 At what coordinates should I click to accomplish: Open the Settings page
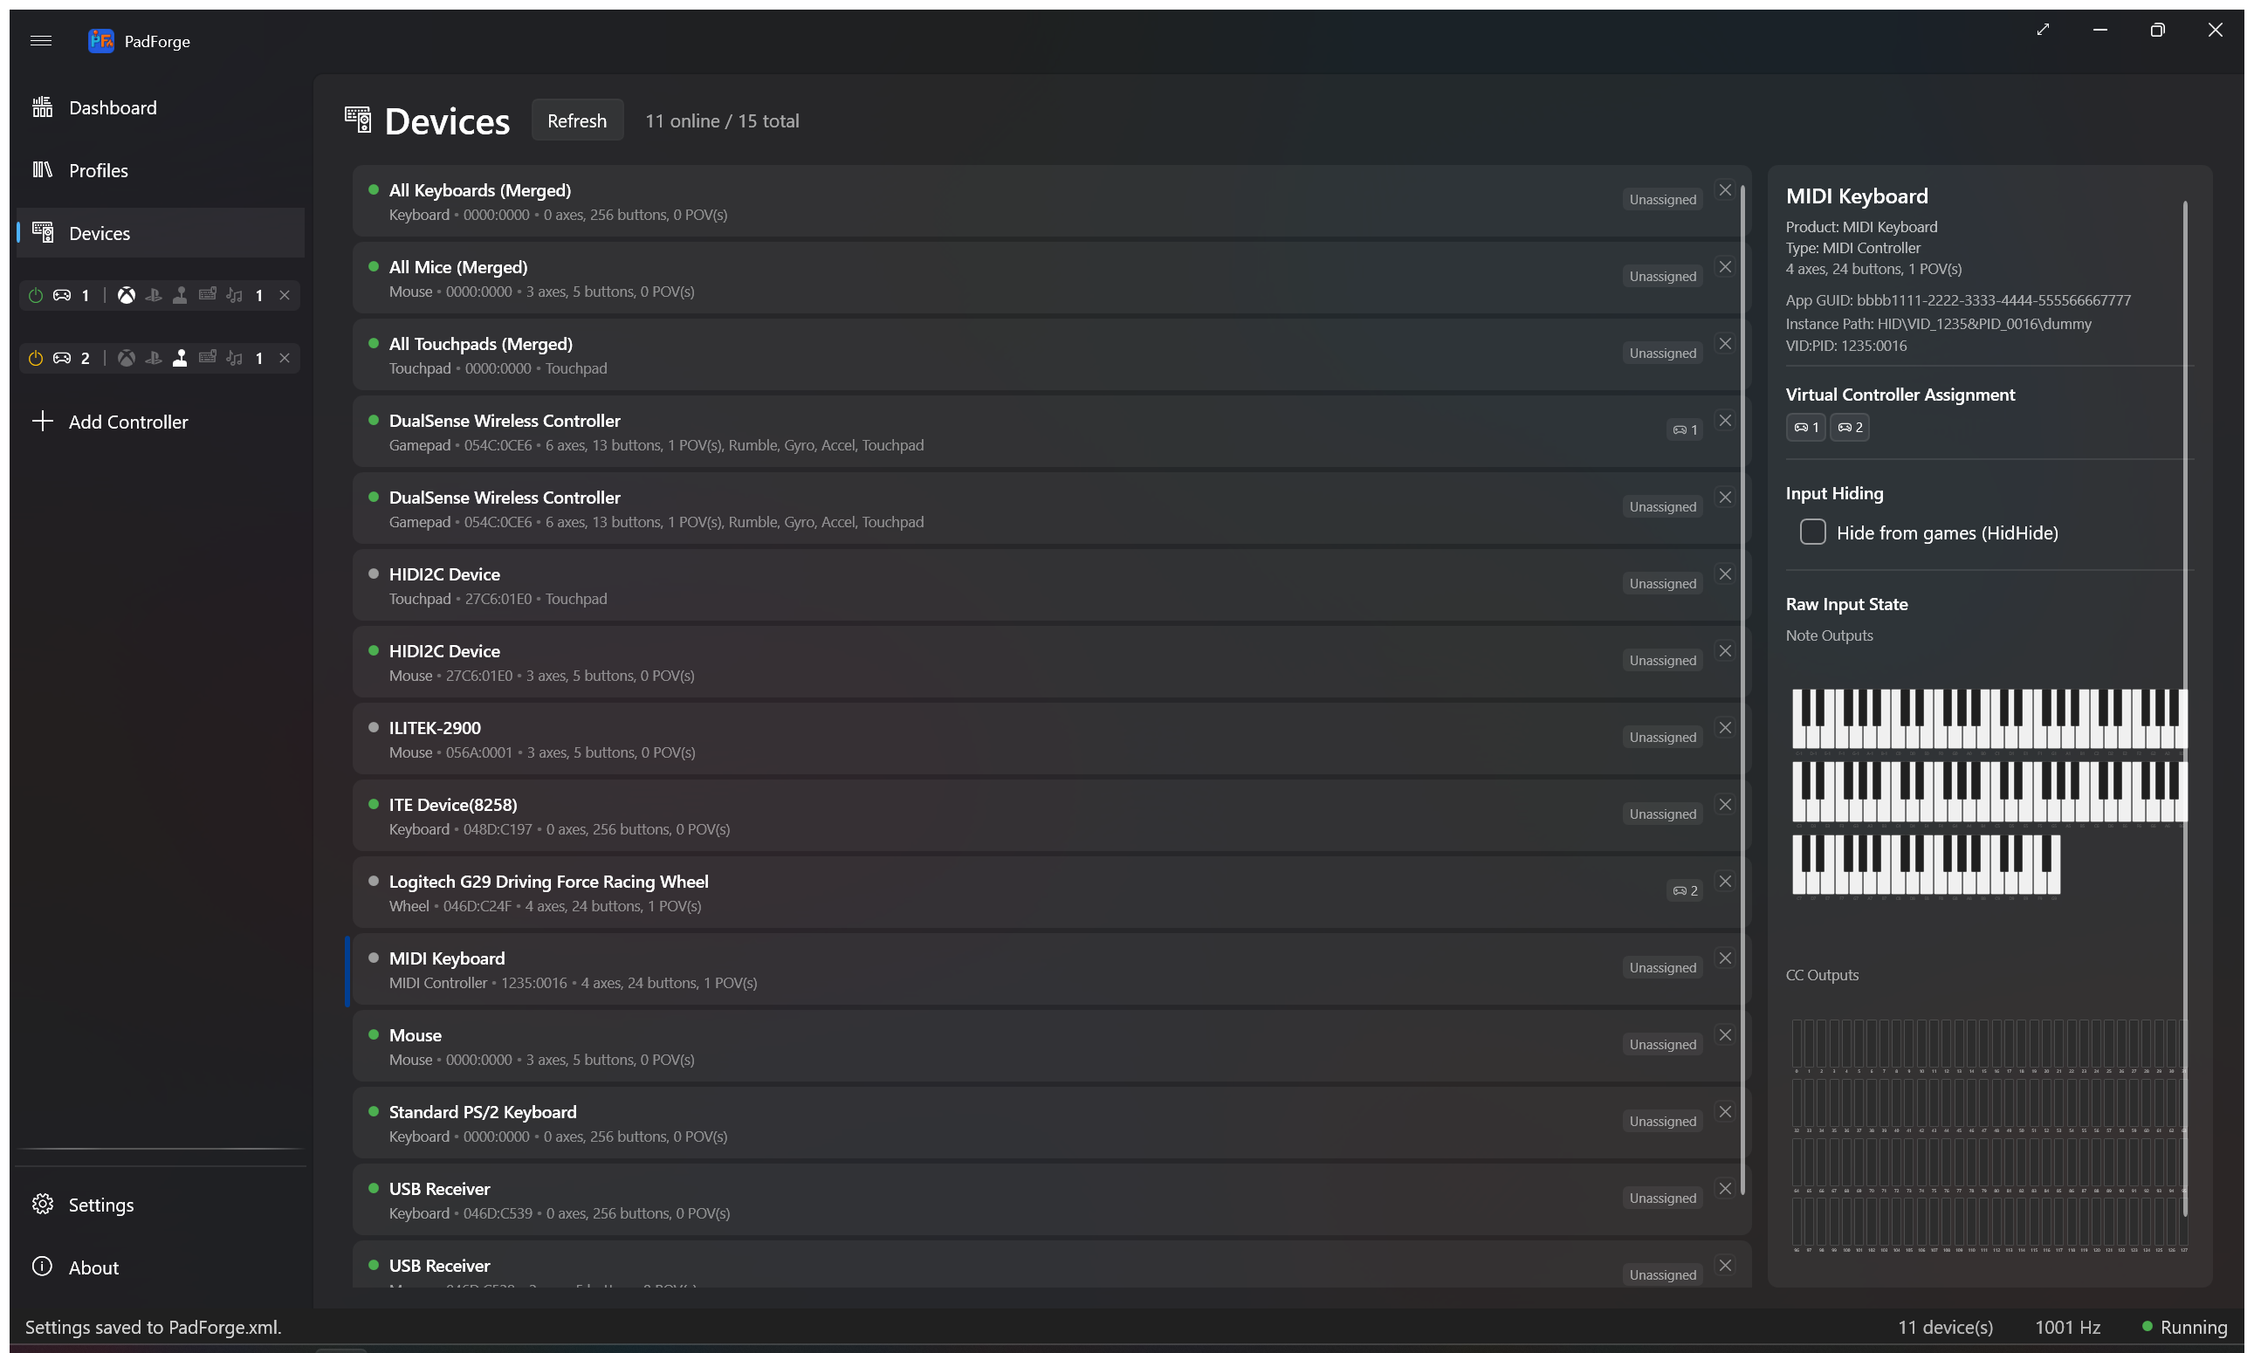click(x=161, y=1205)
